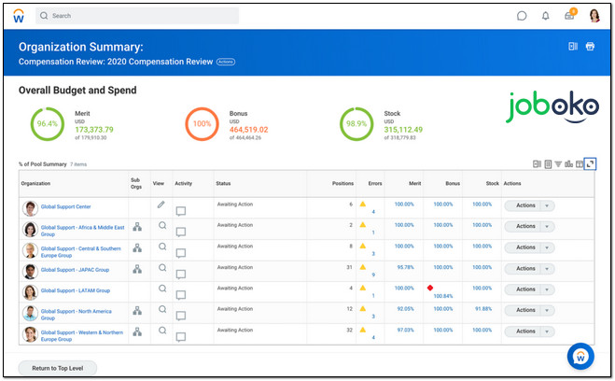Open Actions dropdown for Western & Northern Europe
This screenshot has height=381, width=615.
tap(548, 333)
